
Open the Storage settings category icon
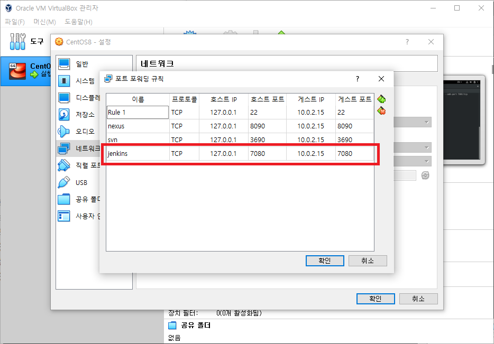[64, 115]
